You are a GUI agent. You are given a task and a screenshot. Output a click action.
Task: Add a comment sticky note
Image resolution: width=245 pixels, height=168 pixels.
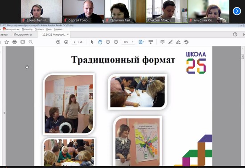pos(163,42)
